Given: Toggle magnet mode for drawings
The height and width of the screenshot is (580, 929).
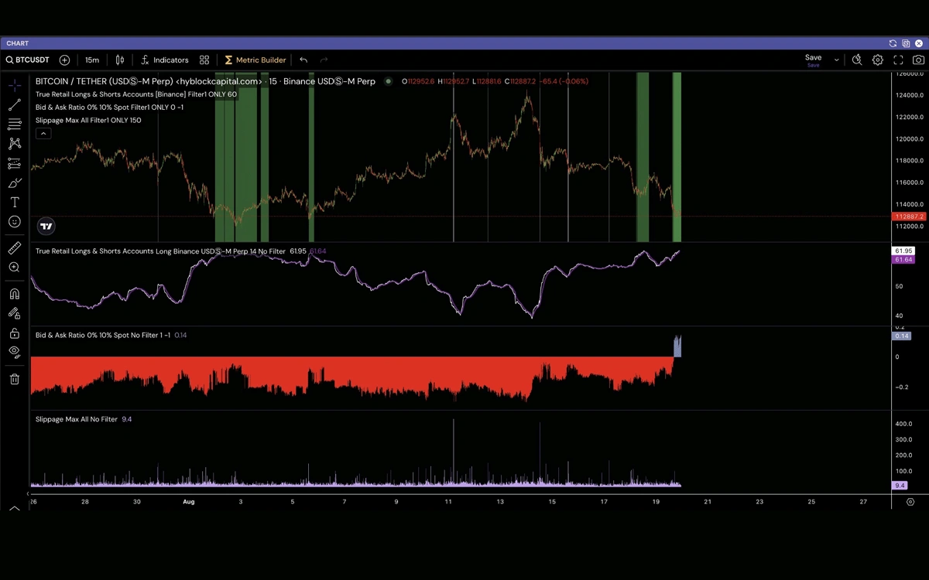Looking at the screenshot, I should pyautogui.click(x=15, y=294).
